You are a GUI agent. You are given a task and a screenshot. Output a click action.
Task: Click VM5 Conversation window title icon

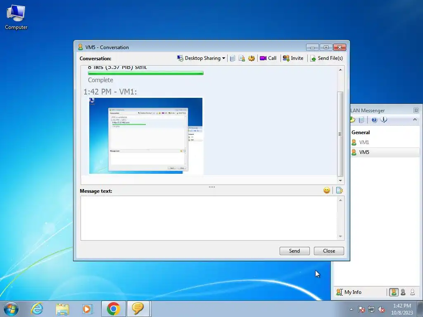[x=80, y=47]
